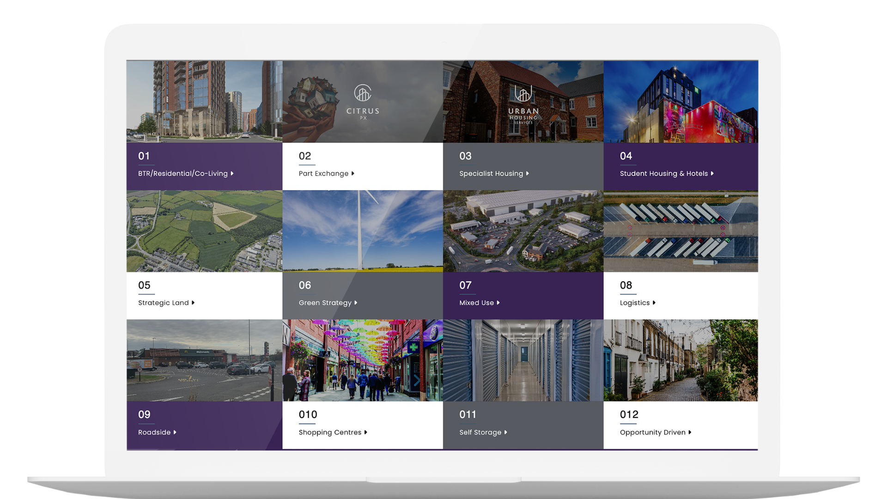887x499 pixels.
Task: Click arrow beside Green Strategy
Action: (356, 303)
